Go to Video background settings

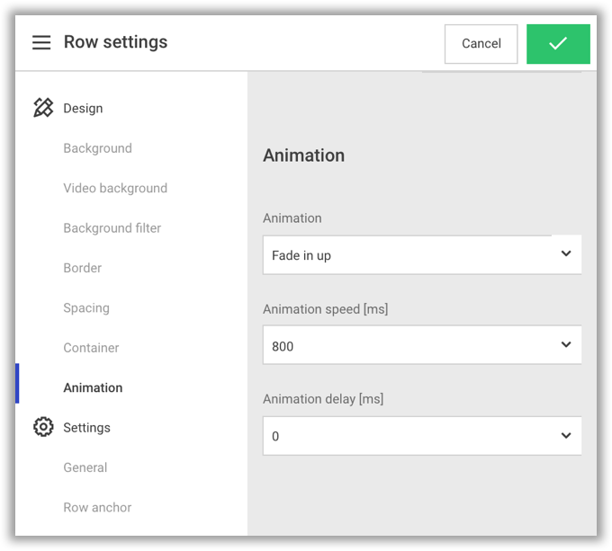click(115, 188)
